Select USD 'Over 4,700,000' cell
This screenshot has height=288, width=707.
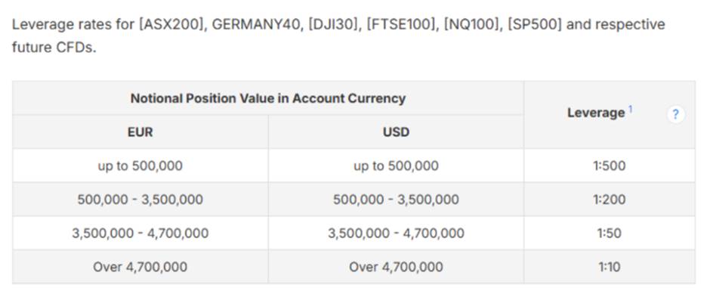coord(396,267)
